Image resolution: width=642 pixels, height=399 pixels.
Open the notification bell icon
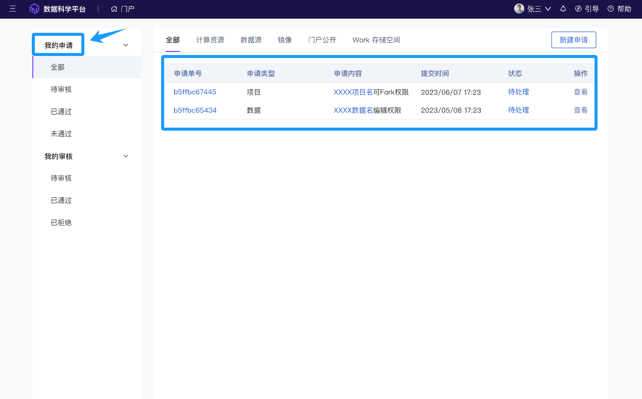point(563,9)
